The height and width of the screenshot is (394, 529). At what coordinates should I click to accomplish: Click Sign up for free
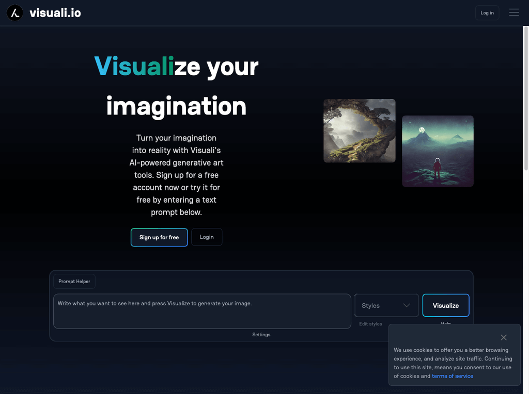[x=159, y=237]
